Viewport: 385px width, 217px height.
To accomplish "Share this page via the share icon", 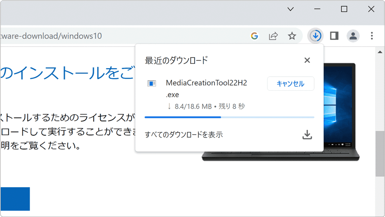I will (273, 36).
